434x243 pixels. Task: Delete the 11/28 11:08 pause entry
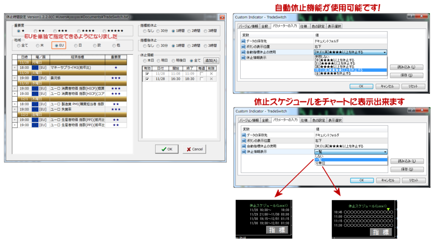pyautogui.click(x=211, y=73)
